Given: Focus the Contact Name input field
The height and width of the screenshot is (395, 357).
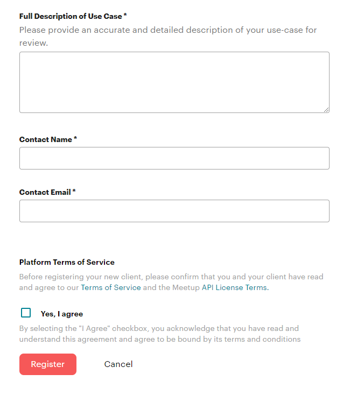Looking at the screenshot, I should (174, 158).
